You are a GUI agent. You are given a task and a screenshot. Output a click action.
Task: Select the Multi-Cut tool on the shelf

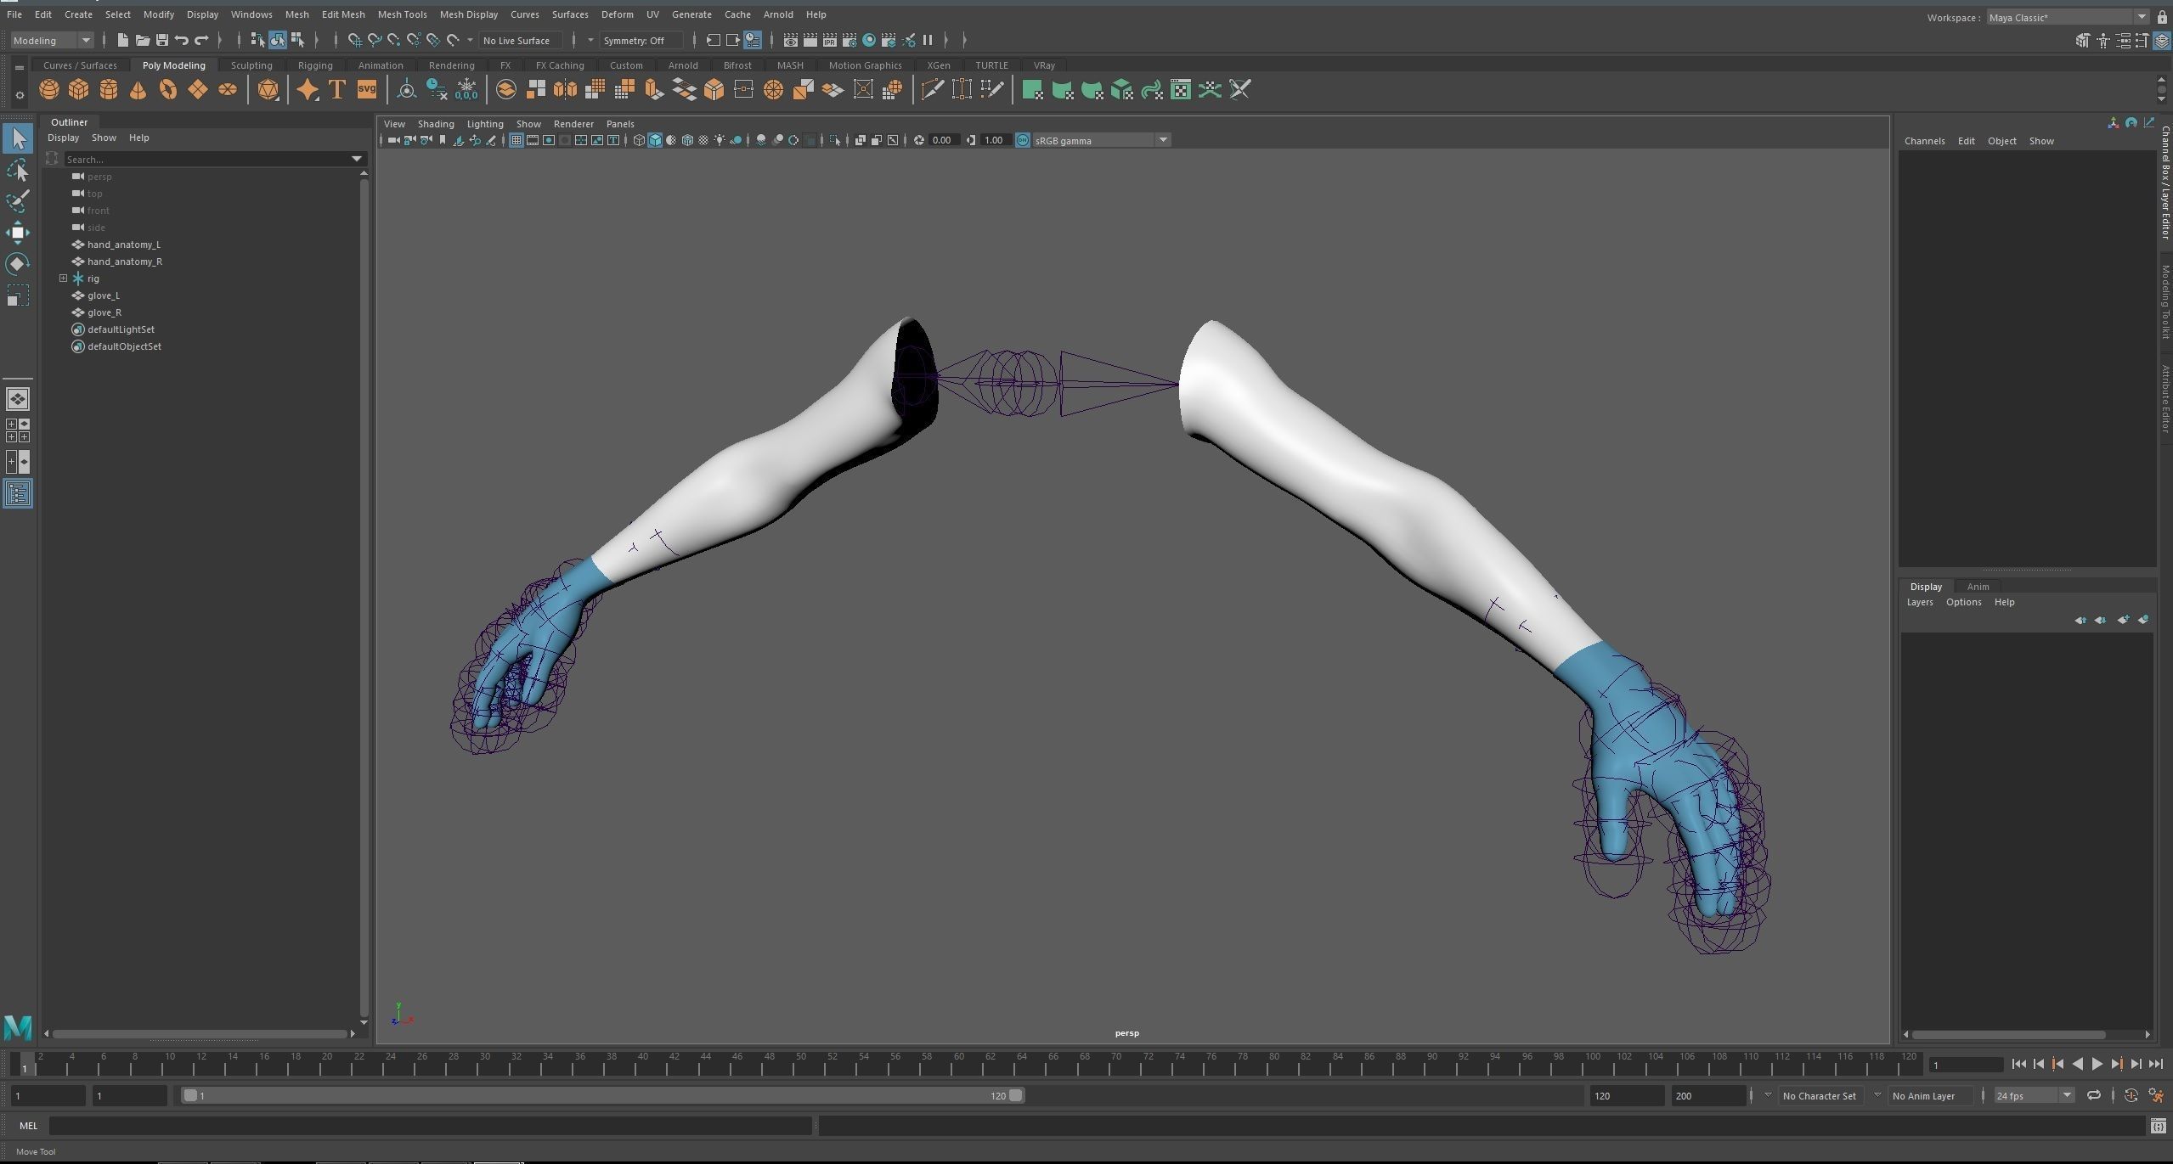pyautogui.click(x=932, y=89)
